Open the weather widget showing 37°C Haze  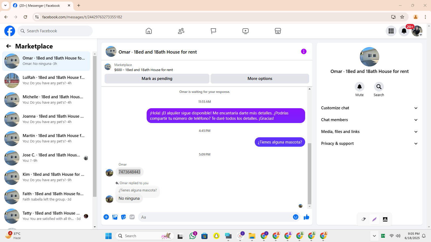tap(13, 236)
